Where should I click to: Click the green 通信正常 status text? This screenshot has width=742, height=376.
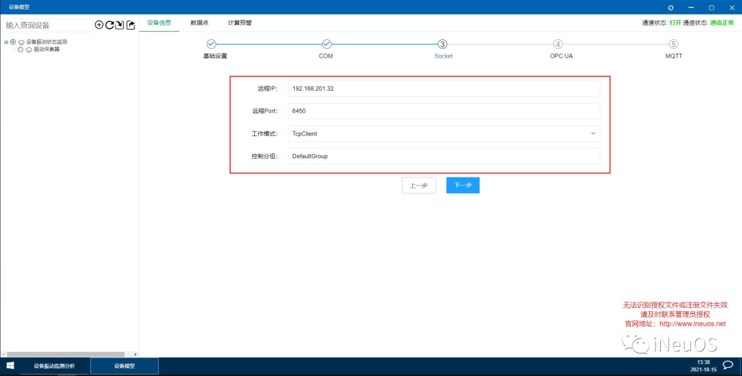pos(722,23)
